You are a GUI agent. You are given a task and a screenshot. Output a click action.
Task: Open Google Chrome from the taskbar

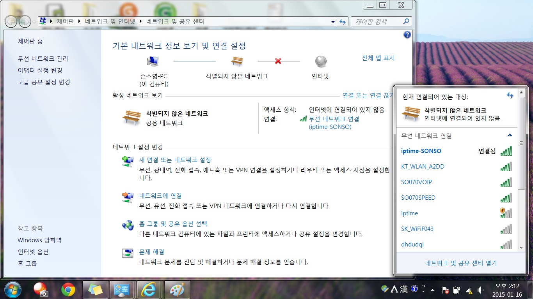(68, 290)
